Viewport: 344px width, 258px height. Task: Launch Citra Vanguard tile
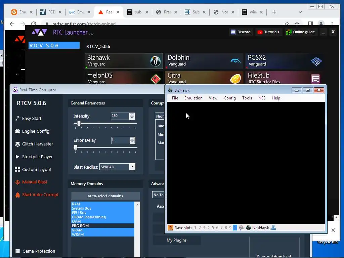coord(204,78)
